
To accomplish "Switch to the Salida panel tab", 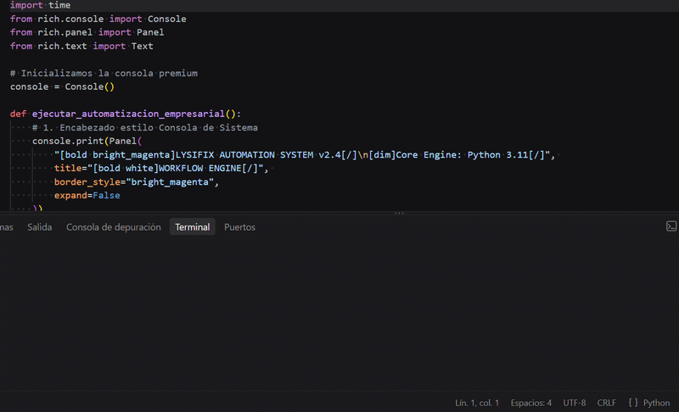I will (x=39, y=227).
